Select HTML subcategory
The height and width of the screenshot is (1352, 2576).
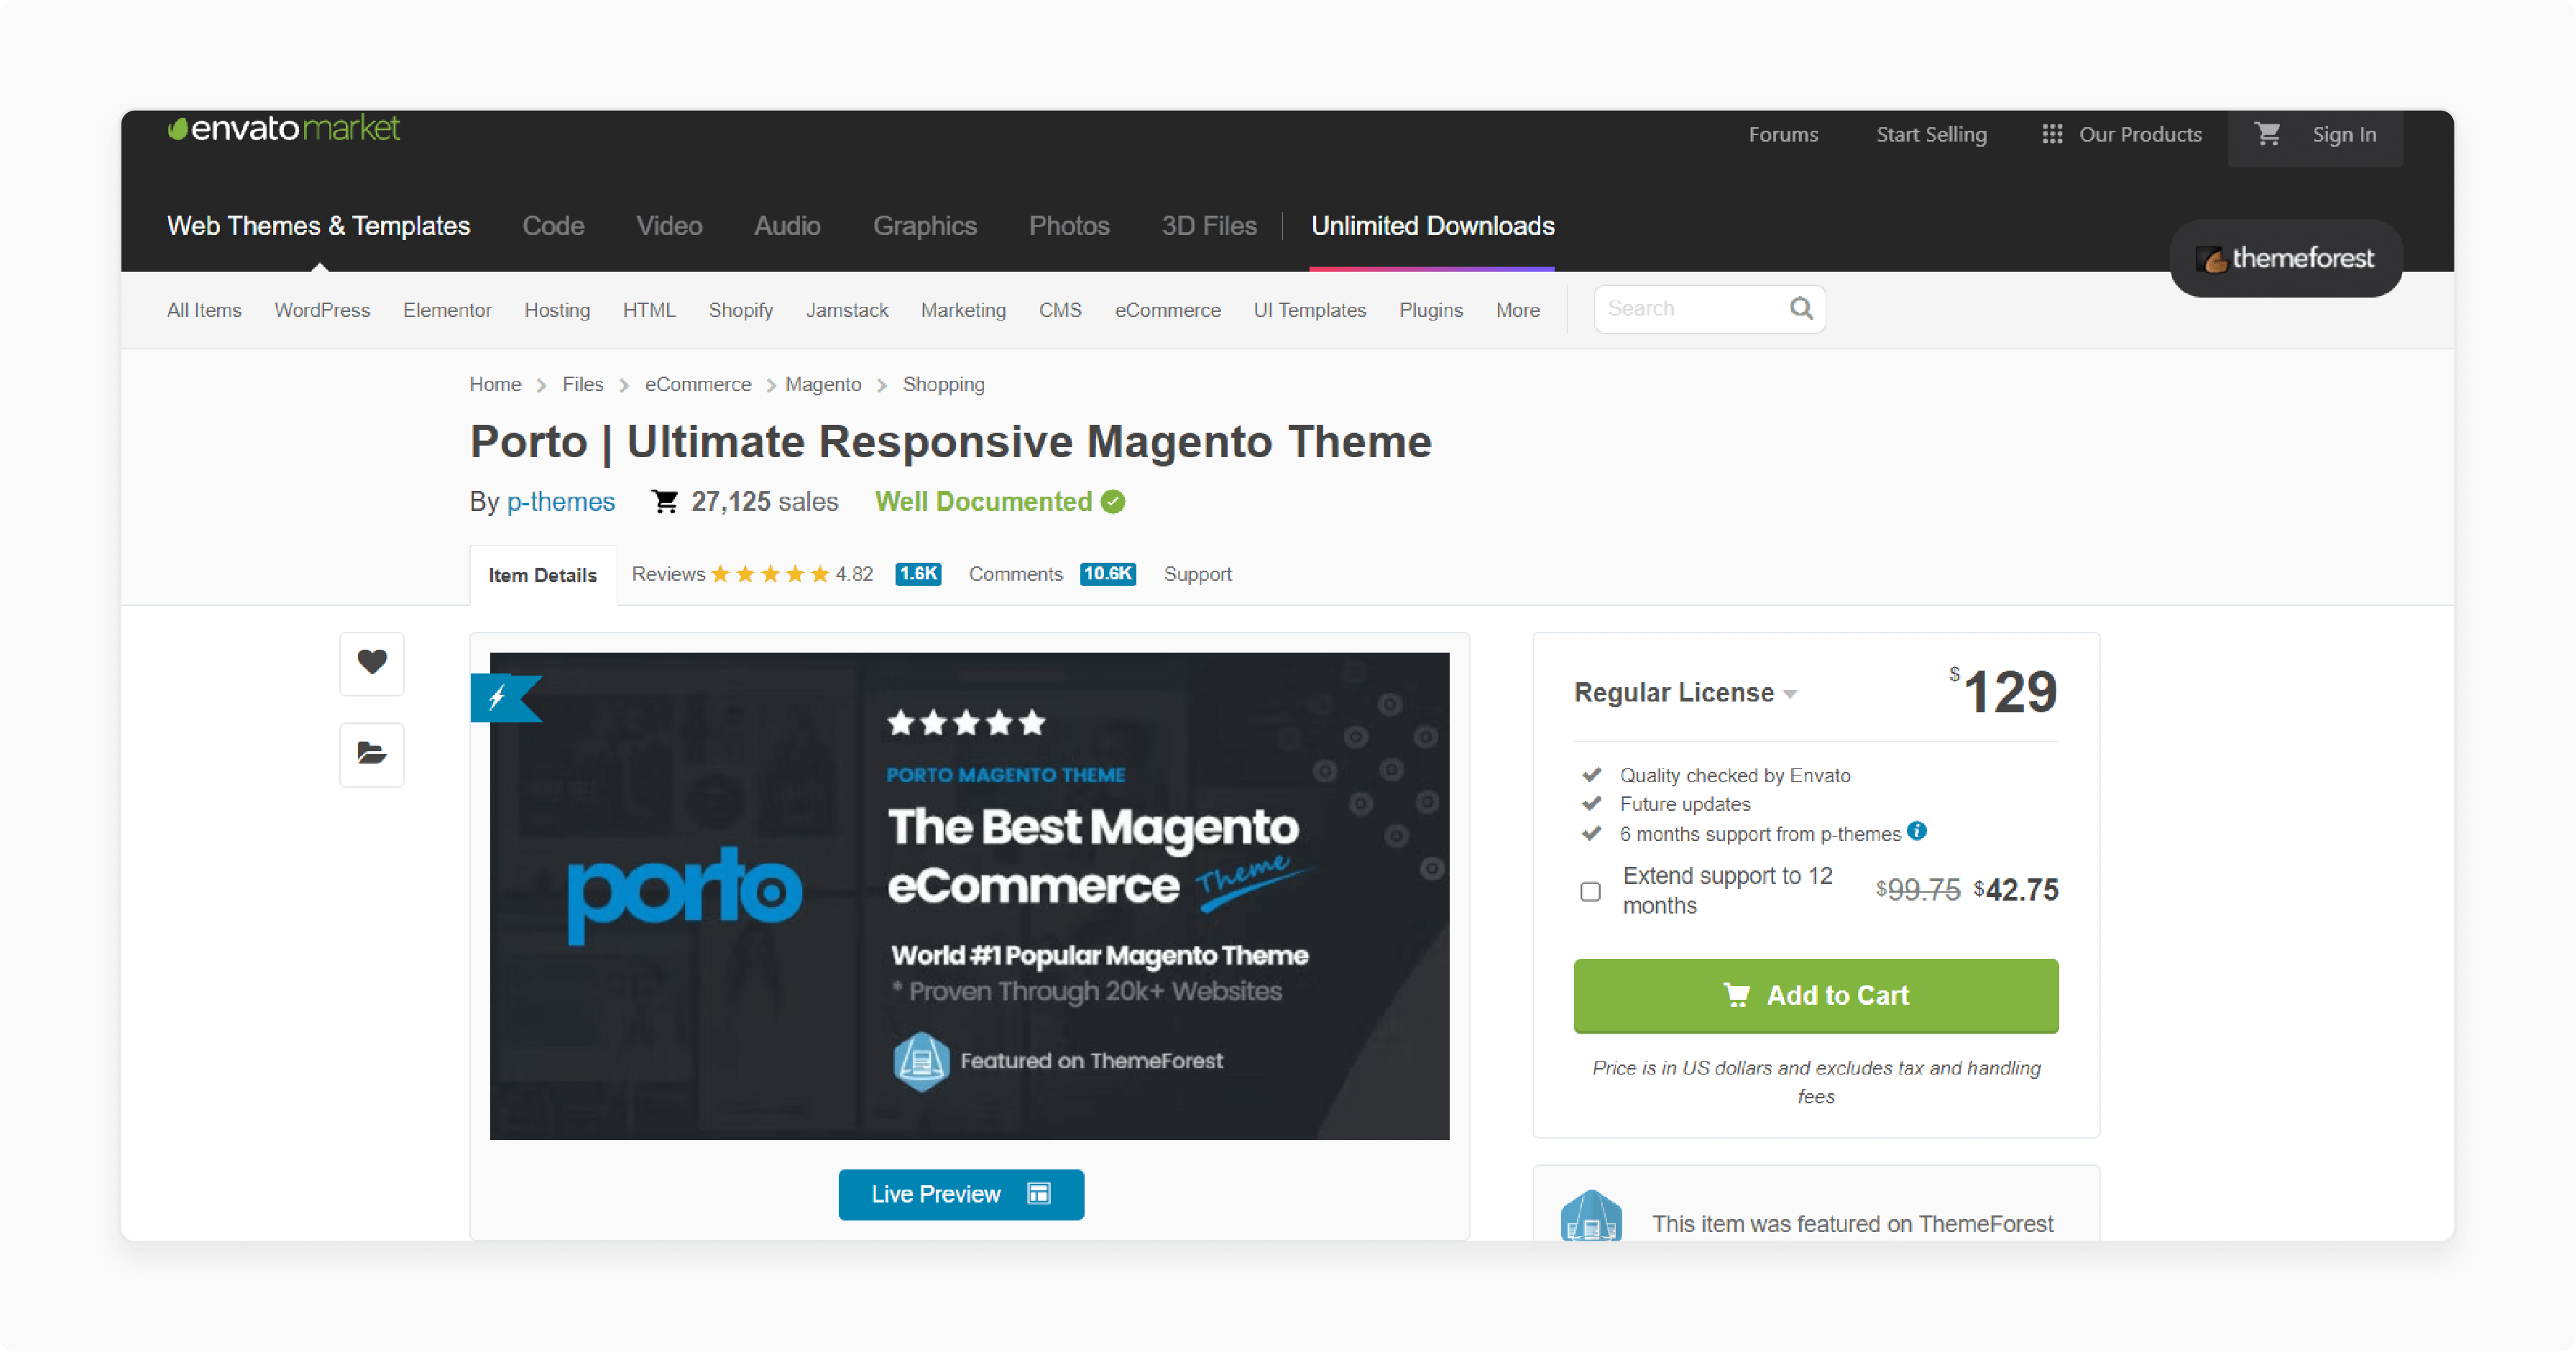pos(649,310)
